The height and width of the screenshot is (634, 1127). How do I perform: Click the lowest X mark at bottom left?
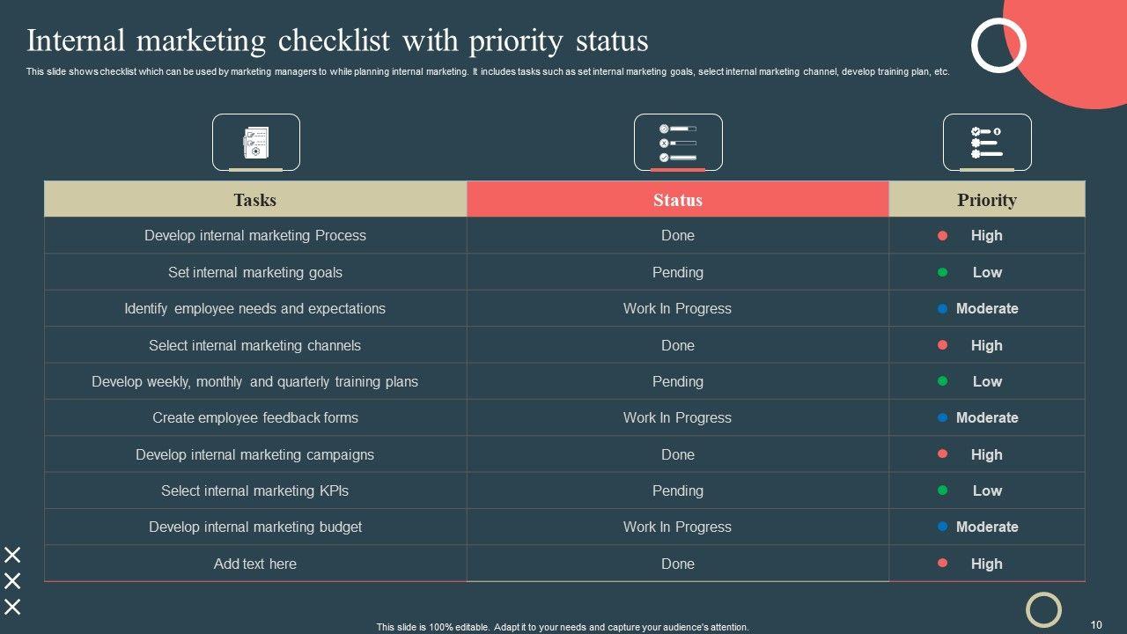pos(12,607)
